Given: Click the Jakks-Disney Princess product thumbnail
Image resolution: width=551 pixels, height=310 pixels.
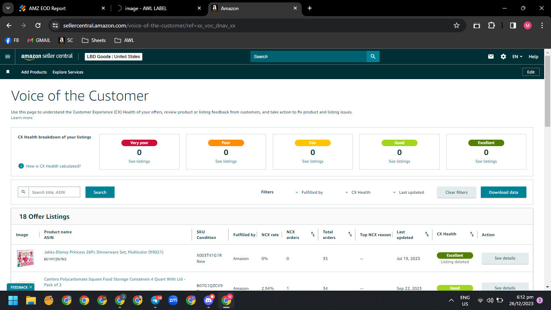Looking at the screenshot, I should coord(25,258).
